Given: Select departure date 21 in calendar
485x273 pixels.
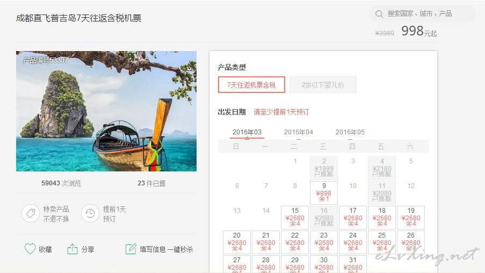Looking at the screenshot, I should (266, 242).
